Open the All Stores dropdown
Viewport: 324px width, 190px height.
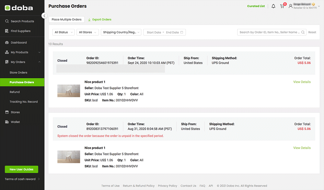click(x=87, y=32)
